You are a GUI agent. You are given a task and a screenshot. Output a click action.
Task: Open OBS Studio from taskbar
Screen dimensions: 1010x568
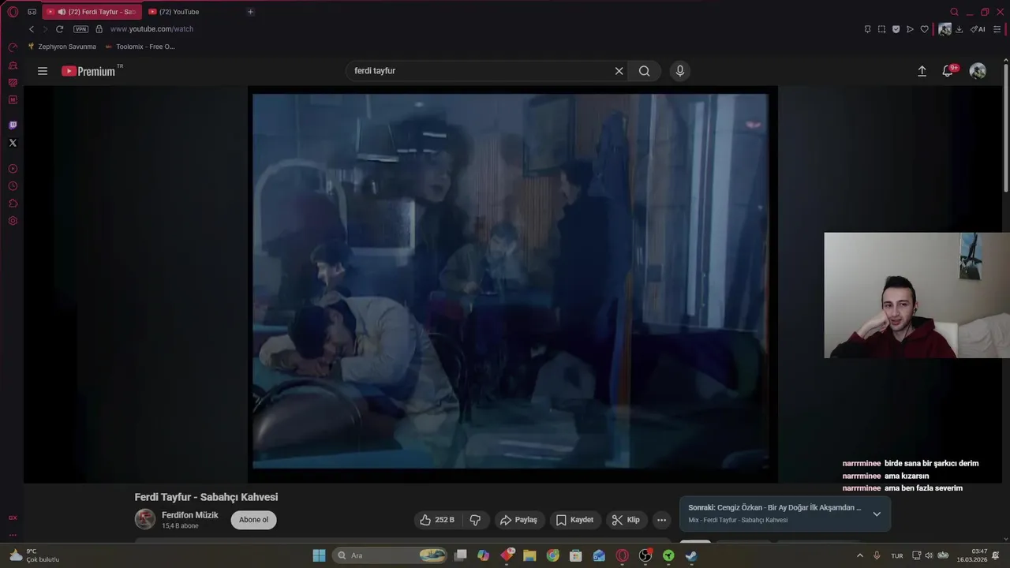pos(645,555)
